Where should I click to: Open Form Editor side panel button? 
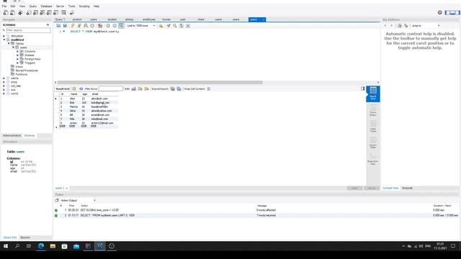coord(373,110)
